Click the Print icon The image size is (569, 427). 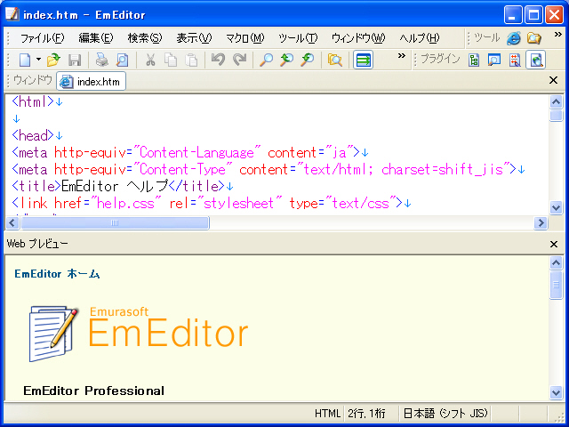coord(101,60)
